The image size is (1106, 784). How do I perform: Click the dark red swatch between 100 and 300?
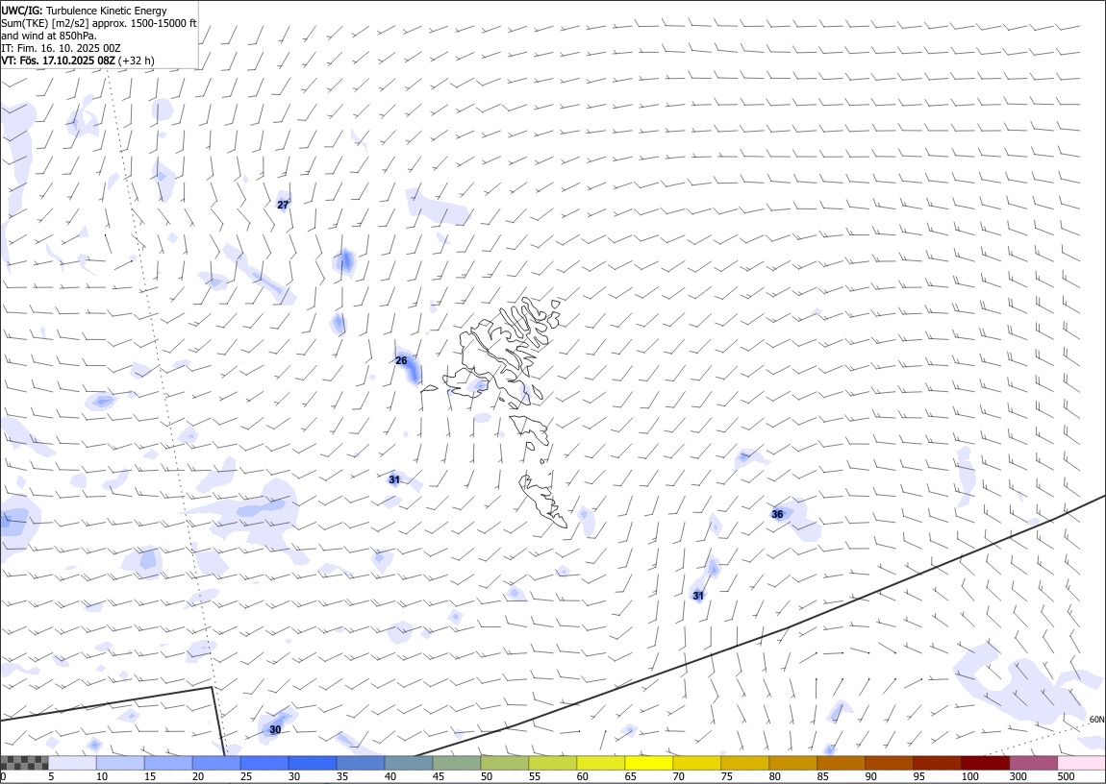(x=984, y=763)
